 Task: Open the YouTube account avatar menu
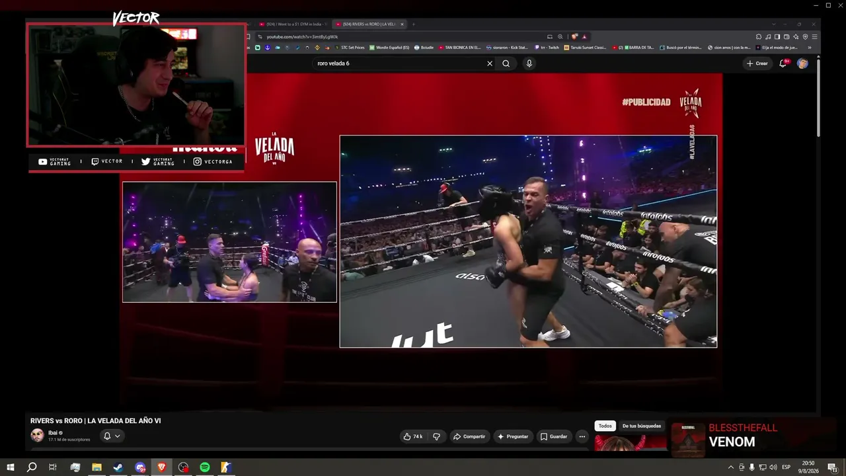coord(802,63)
